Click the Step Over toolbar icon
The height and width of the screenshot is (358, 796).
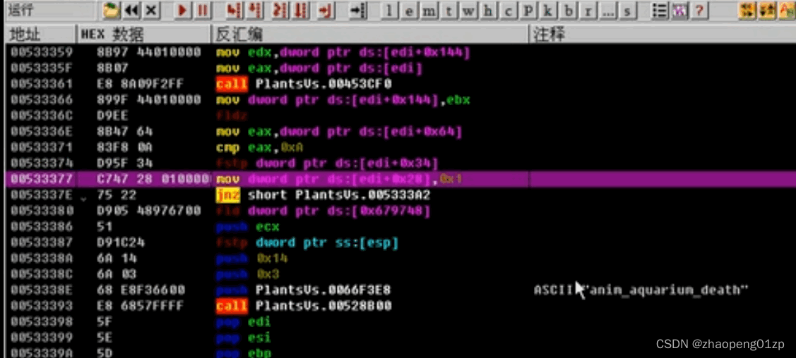click(x=256, y=10)
